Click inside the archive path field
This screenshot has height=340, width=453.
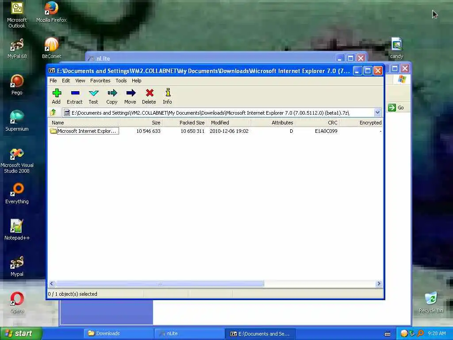(x=218, y=113)
